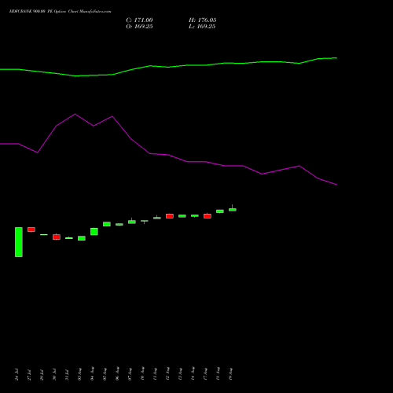393x393 pixels.
Task: Click the low price value L: 169.25
Action: pos(202,27)
